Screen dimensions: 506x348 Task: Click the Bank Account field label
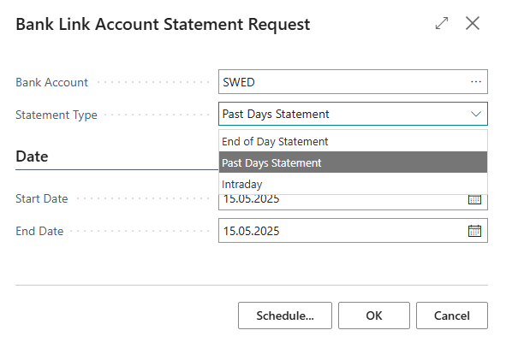pos(51,82)
